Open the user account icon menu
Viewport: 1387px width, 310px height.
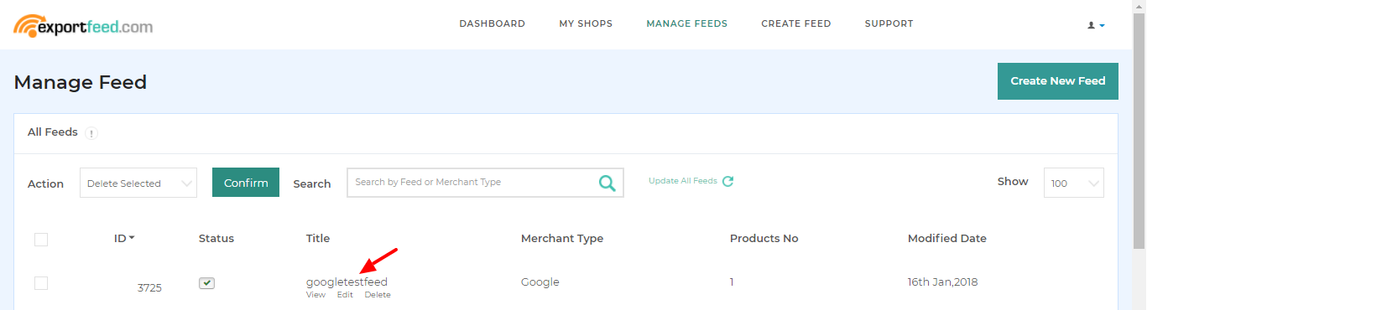click(x=1091, y=25)
